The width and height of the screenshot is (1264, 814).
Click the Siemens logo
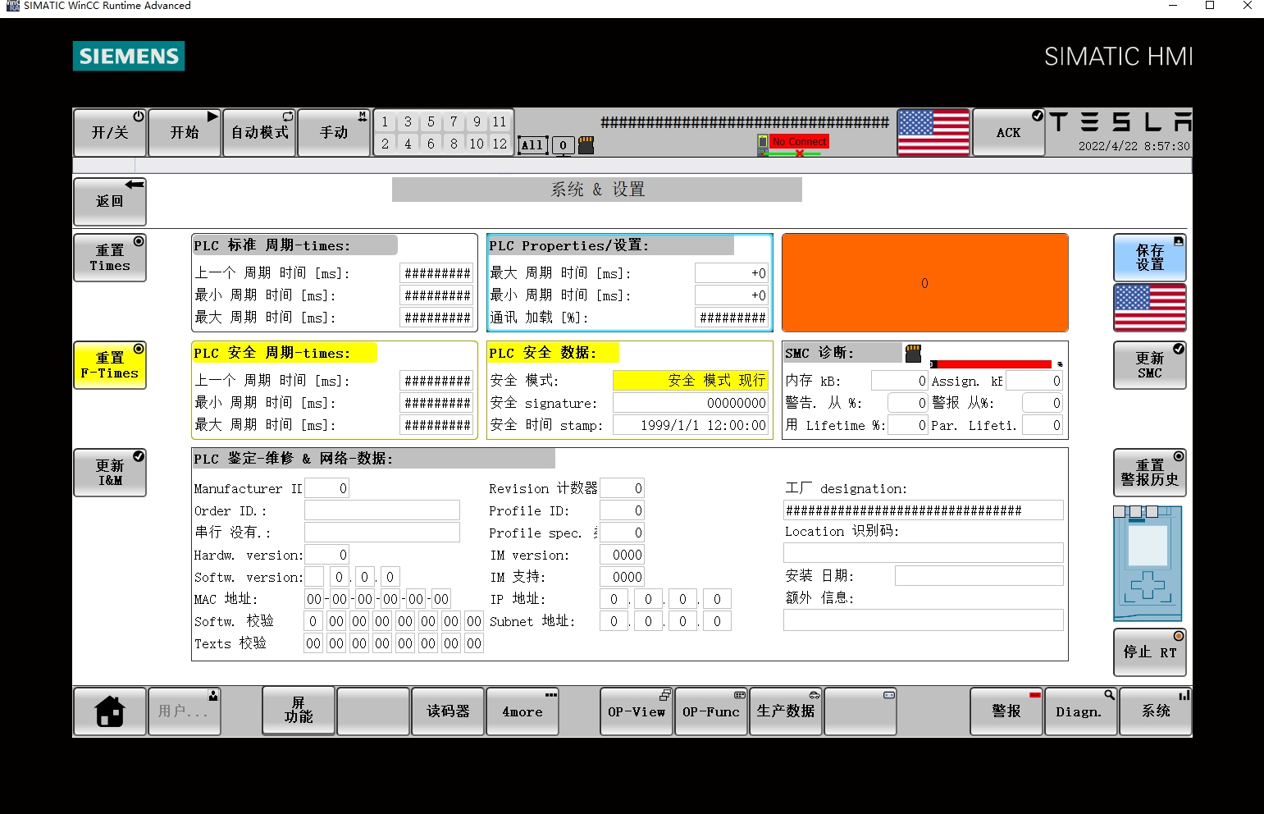(x=129, y=56)
